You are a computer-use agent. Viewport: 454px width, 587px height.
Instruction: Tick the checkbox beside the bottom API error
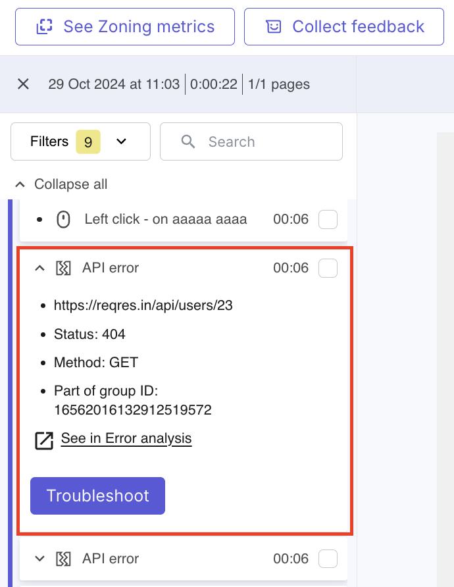(x=328, y=558)
